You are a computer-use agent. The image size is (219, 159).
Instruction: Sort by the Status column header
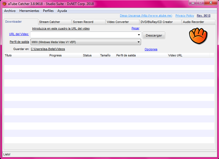[91, 55]
